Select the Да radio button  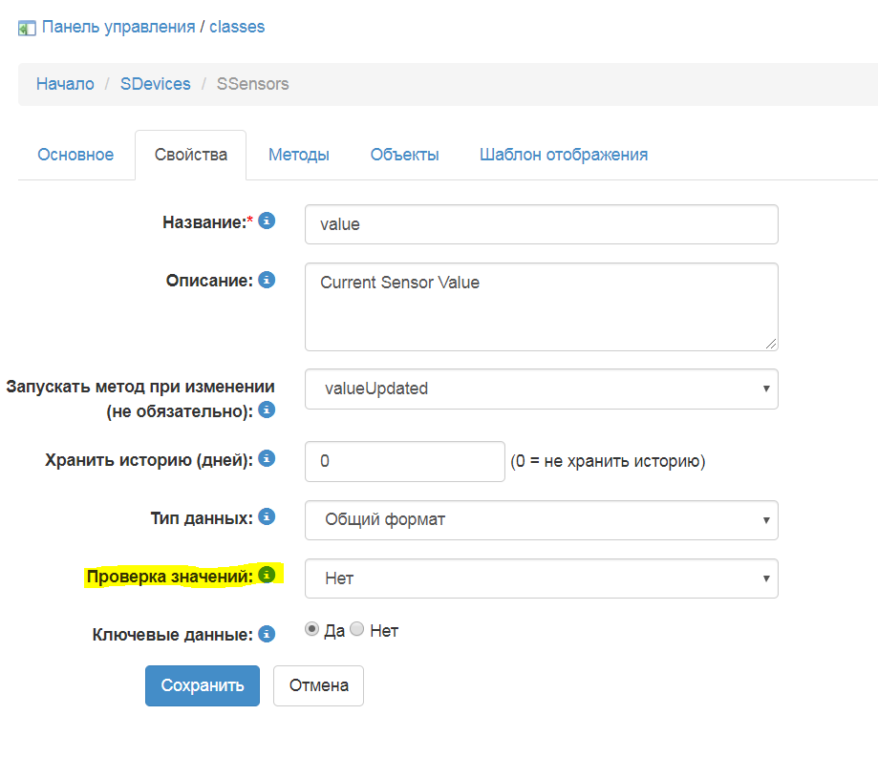[312, 630]
